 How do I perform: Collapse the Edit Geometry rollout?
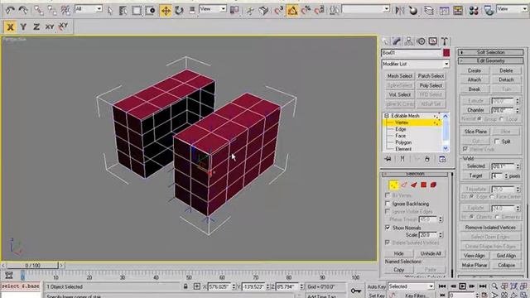pos(490,60)
